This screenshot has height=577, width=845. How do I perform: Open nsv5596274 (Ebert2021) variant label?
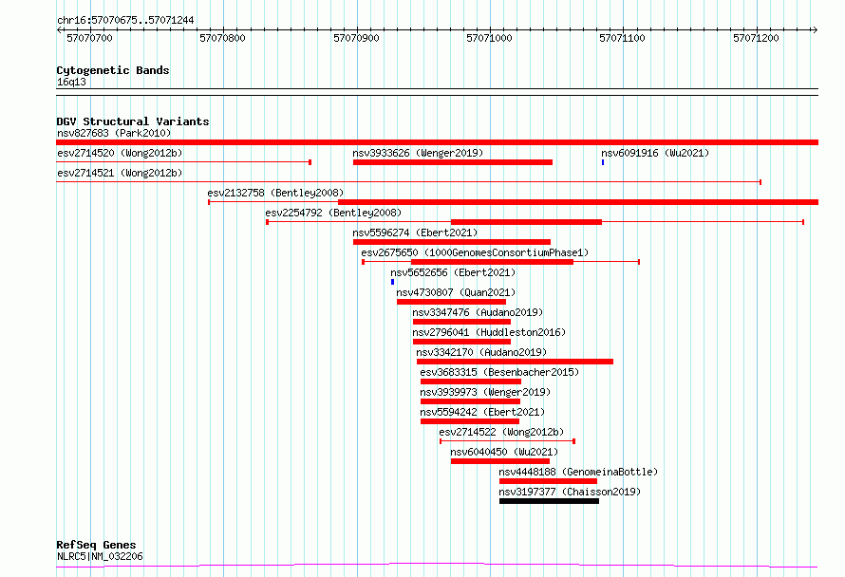click(415, 233)
